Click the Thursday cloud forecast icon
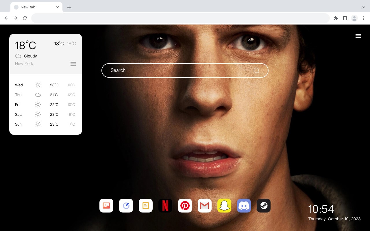The image size is (370, 231). [x=38, y=95]
